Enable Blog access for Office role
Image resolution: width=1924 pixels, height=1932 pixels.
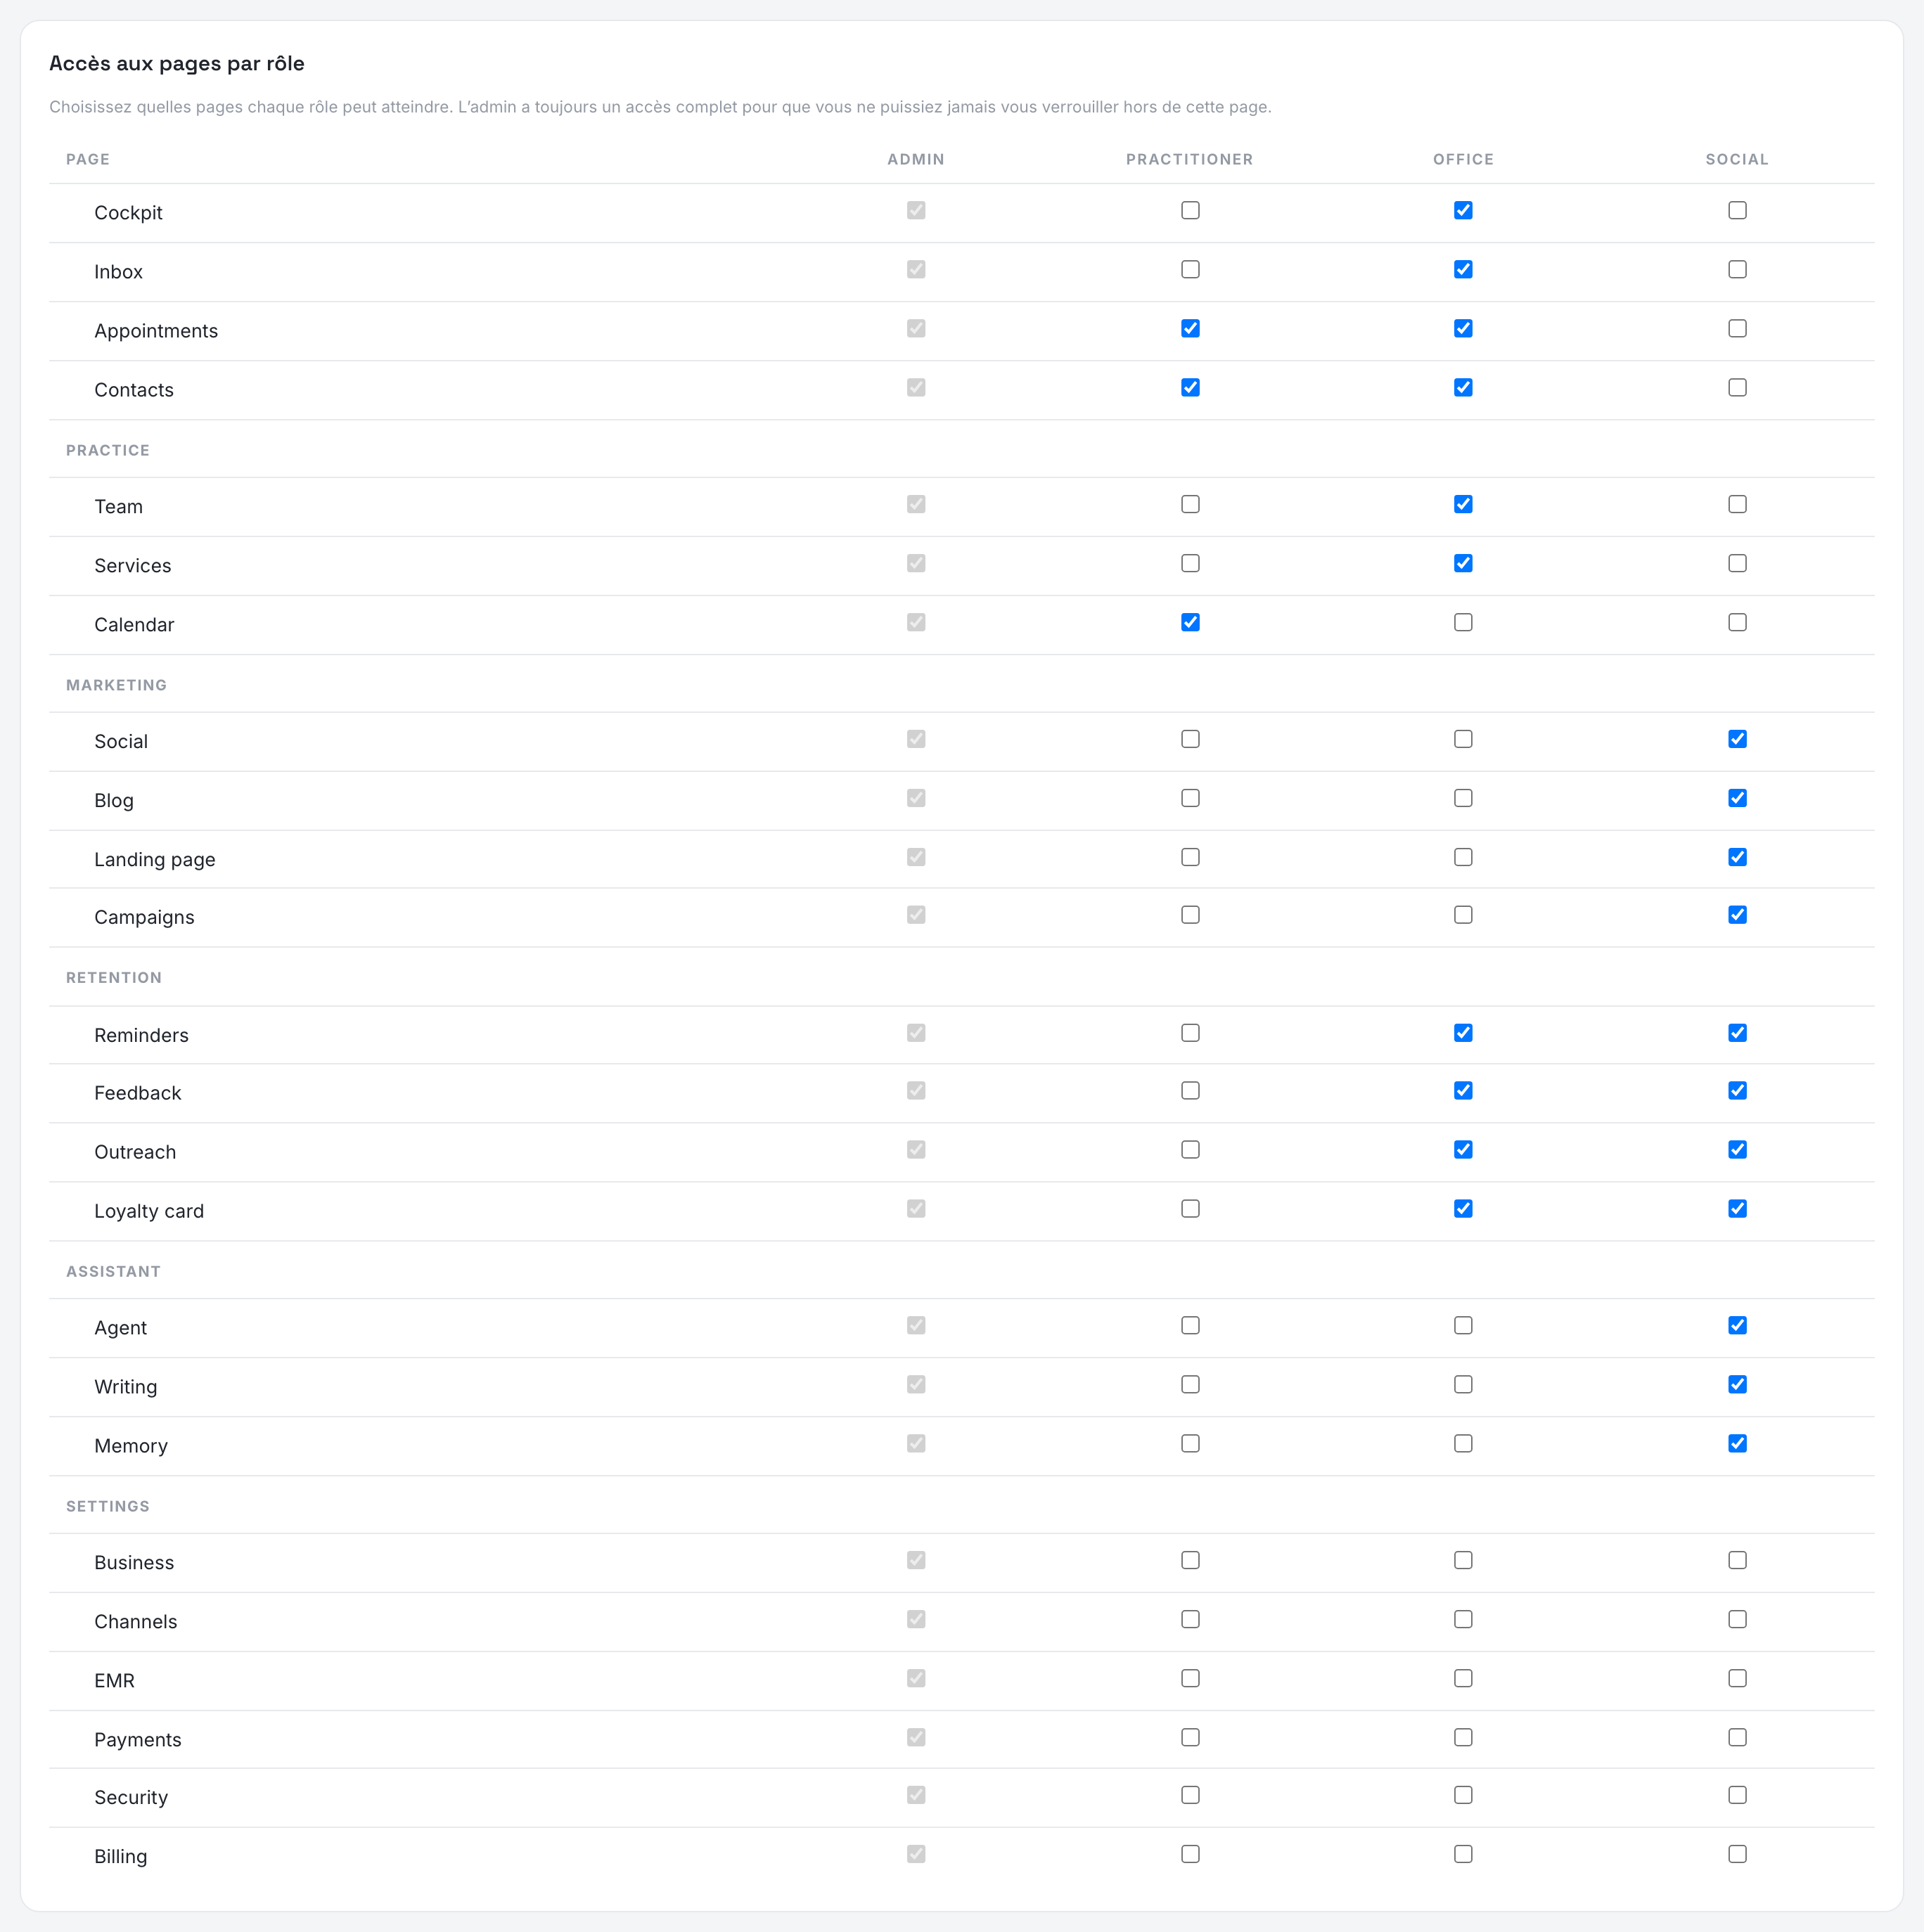[x=1463, y=798]
